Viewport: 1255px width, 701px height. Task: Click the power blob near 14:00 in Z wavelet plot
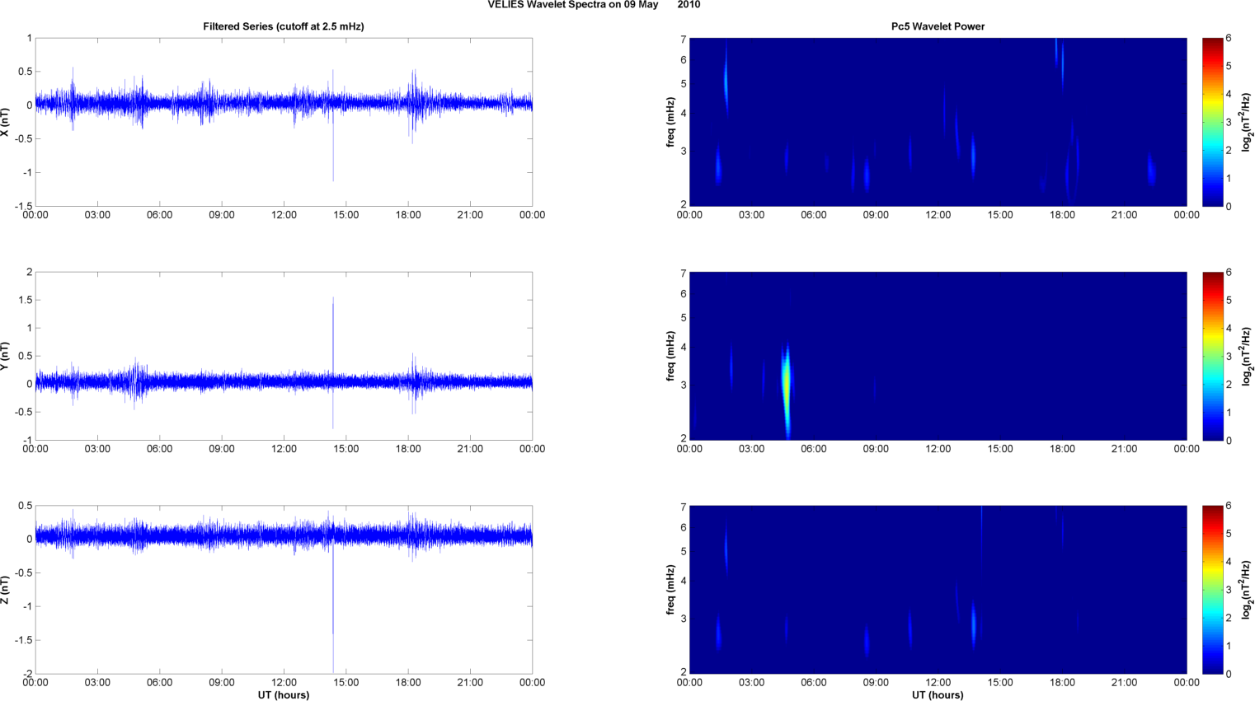tap(974, 624)
